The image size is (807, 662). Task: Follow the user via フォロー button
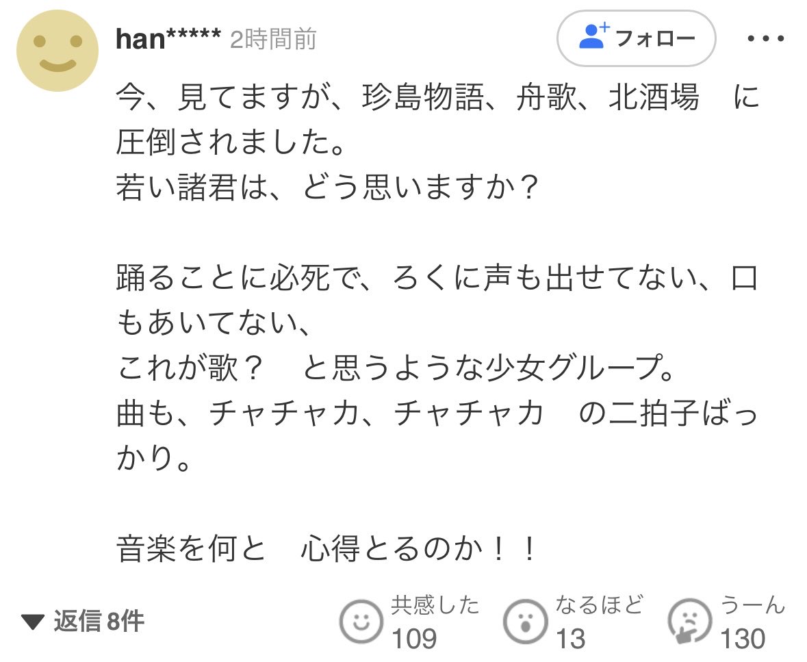[636, 38]
